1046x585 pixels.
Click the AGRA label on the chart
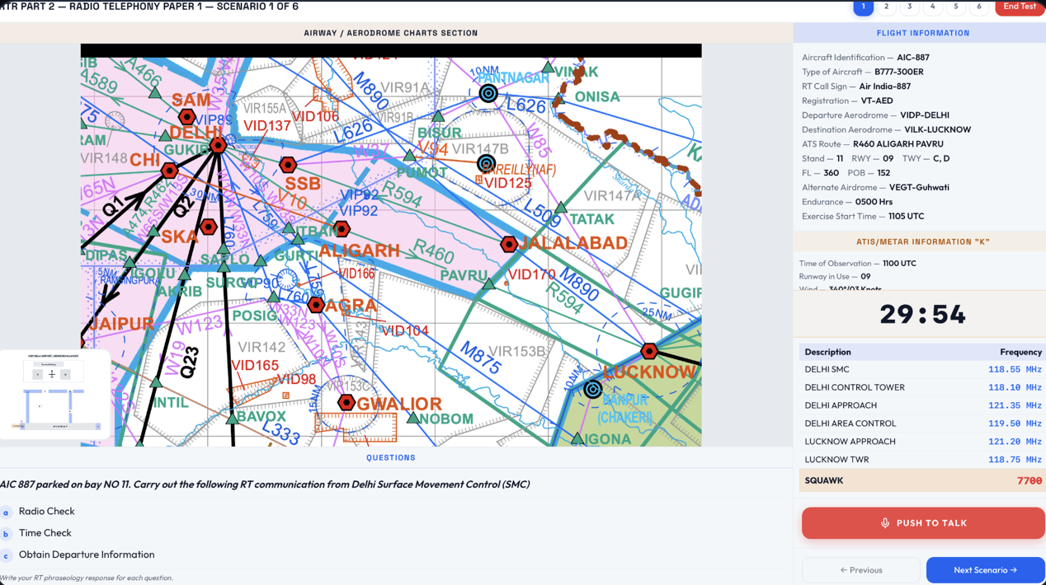[x=351, y=306]
